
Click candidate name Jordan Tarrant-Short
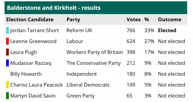[34, 30]
